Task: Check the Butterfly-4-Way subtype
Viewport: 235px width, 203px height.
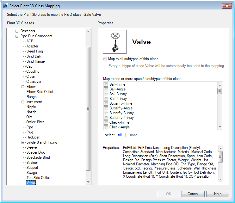Action: tap(106, 118)
